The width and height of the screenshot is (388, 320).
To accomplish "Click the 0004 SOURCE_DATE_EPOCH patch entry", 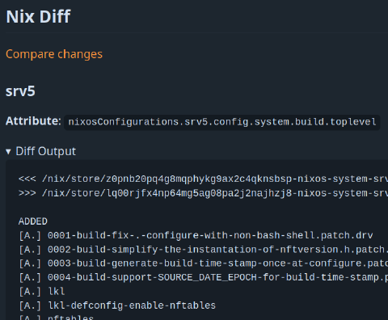I will (217, 277).
